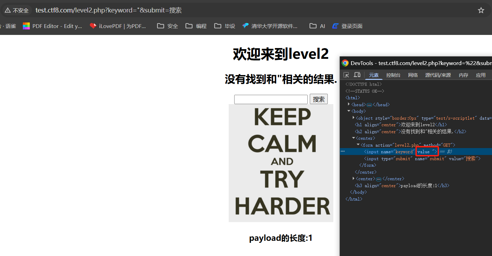Click the insecure site warning icon
This screenshot has width=492, height=256.
[x=7, y=10]
